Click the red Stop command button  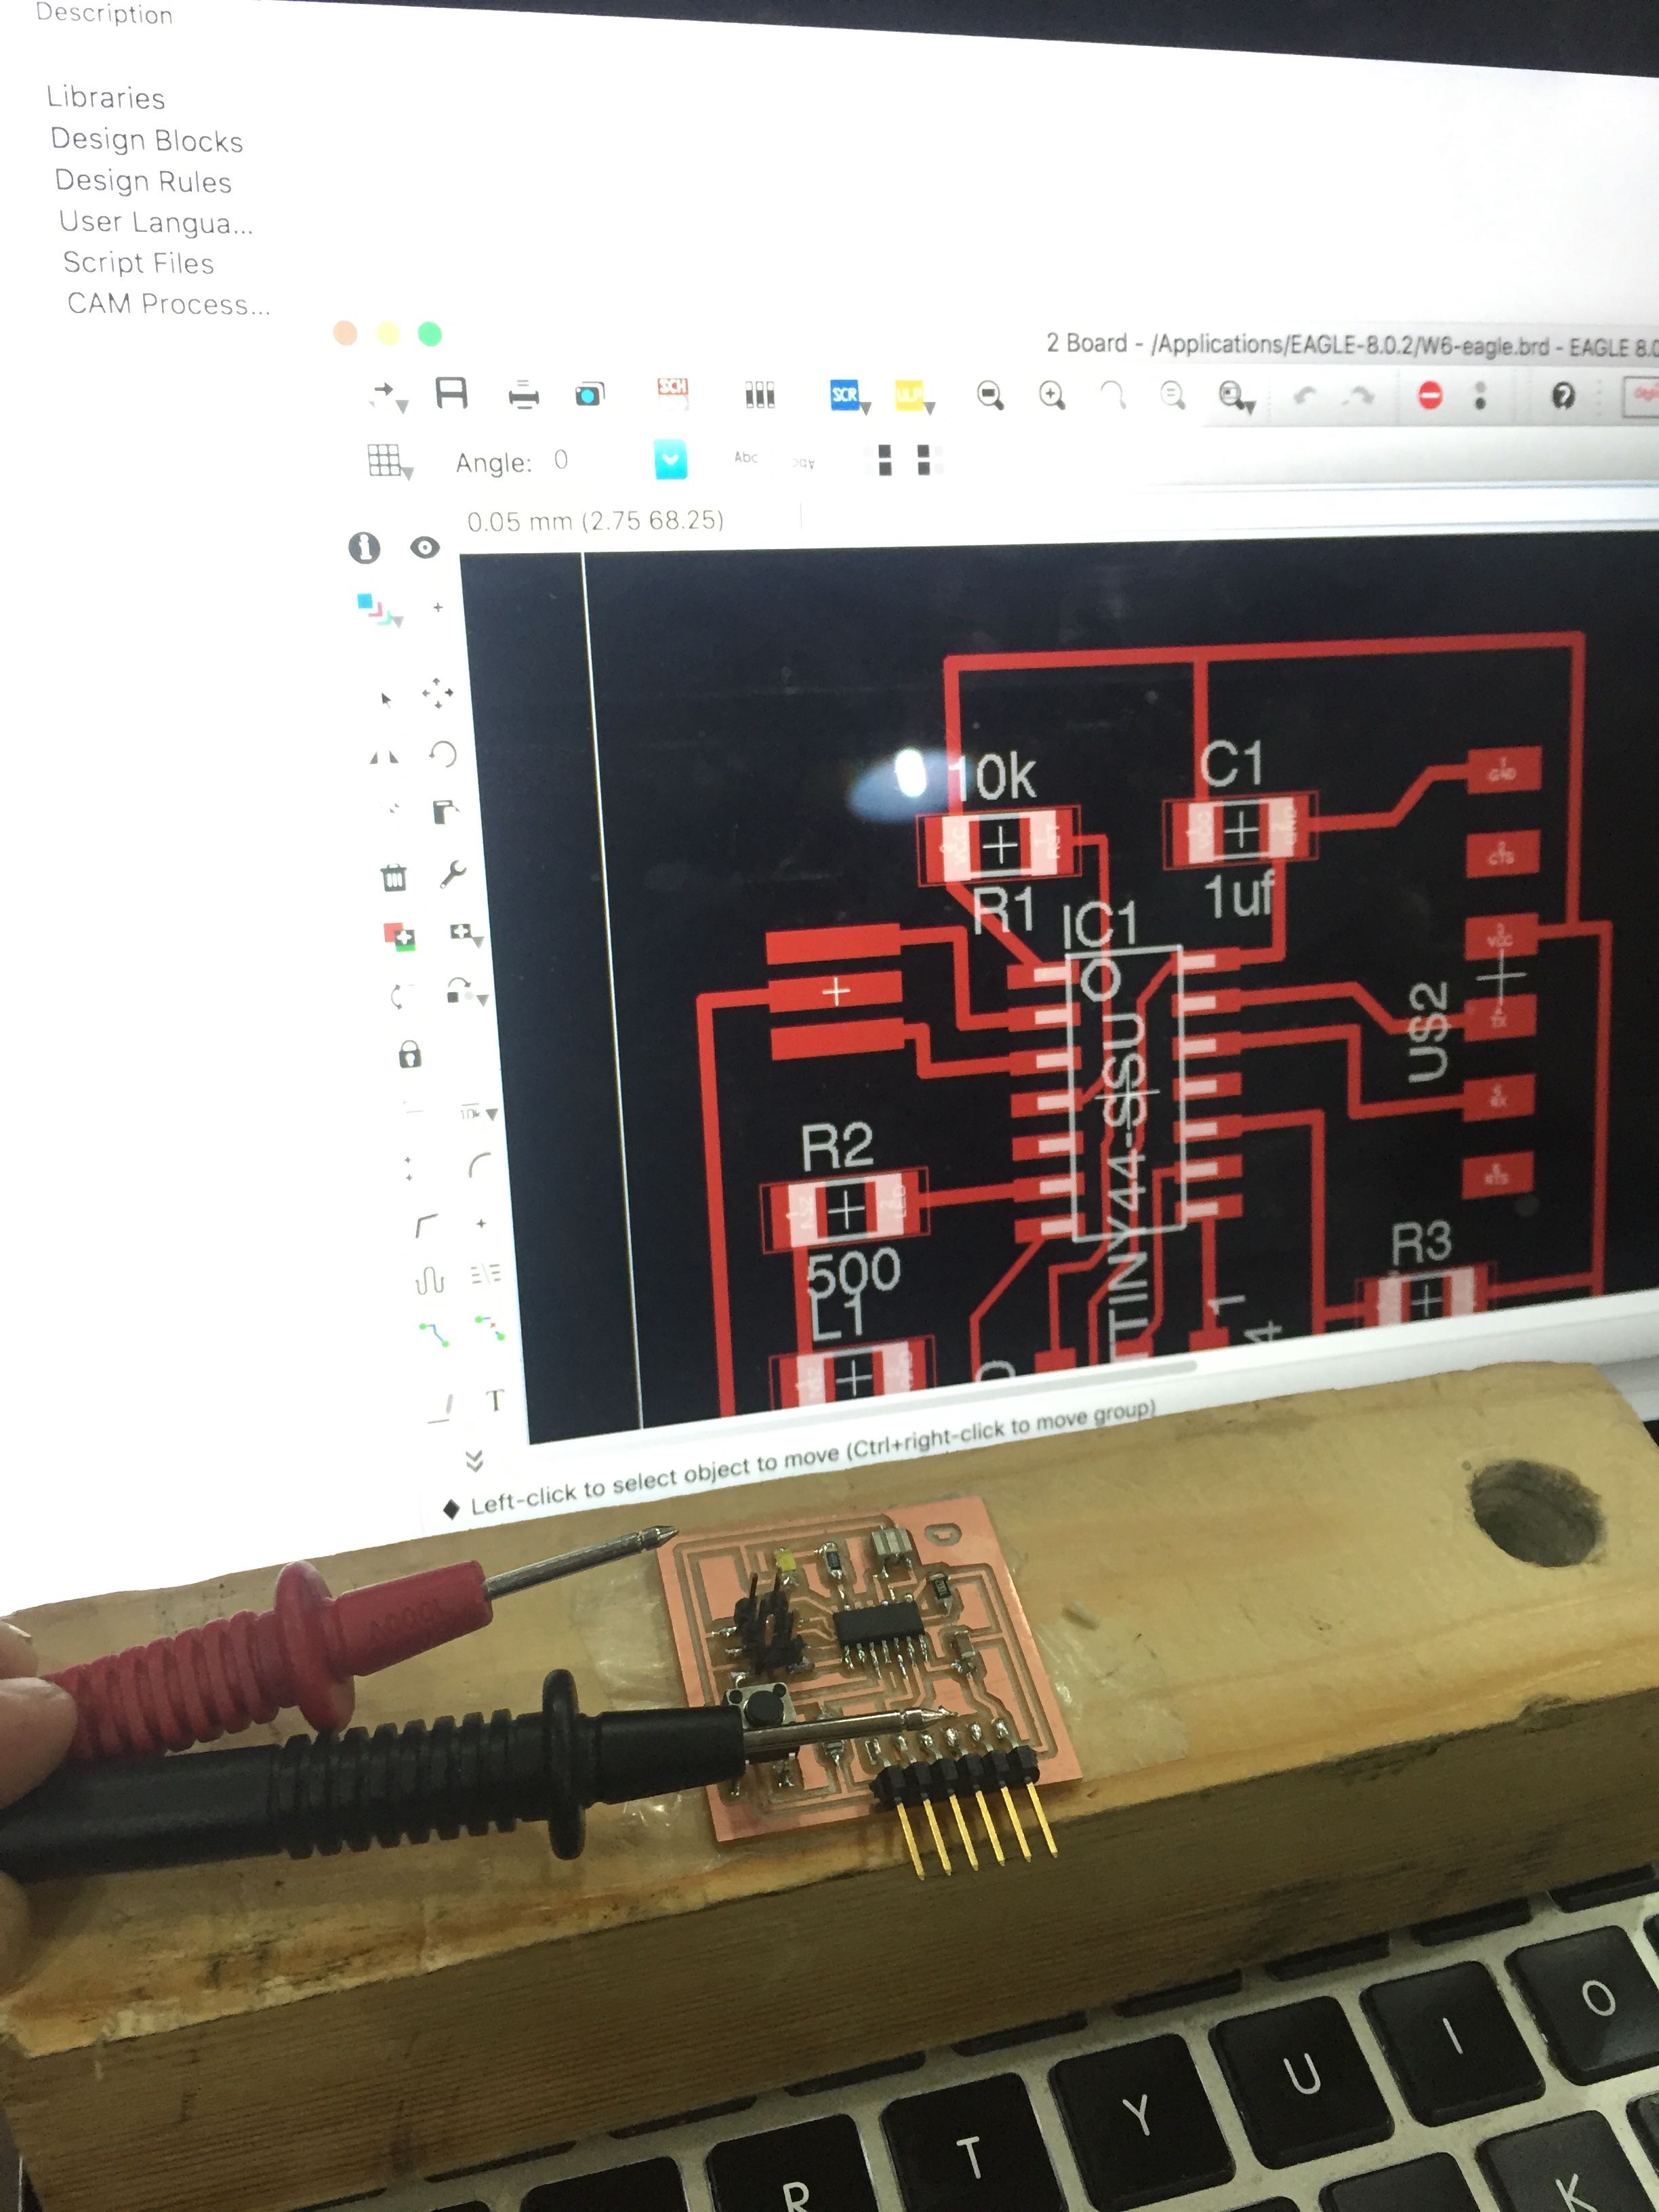(x=1430, y=395)
